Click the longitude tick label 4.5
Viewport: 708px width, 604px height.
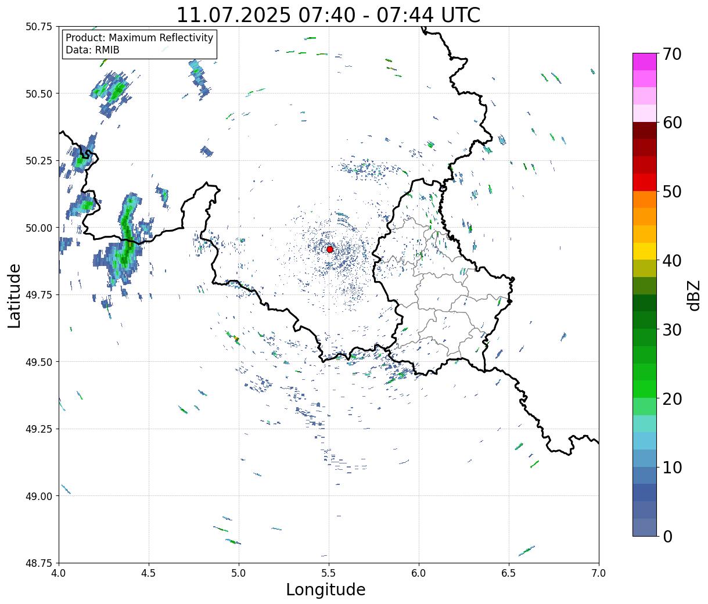(x=149, y=573)
